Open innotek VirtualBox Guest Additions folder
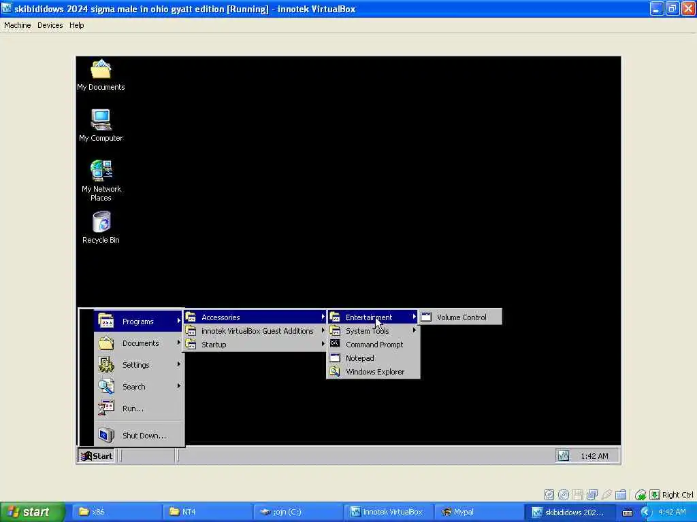 [x=255, y=331]
